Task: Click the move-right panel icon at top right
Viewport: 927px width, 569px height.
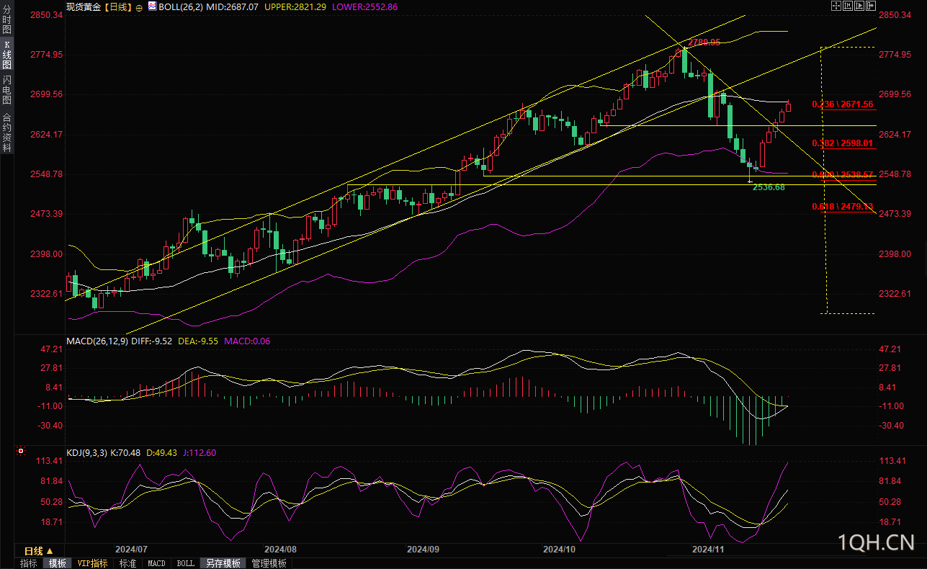Action: [871, 6]
